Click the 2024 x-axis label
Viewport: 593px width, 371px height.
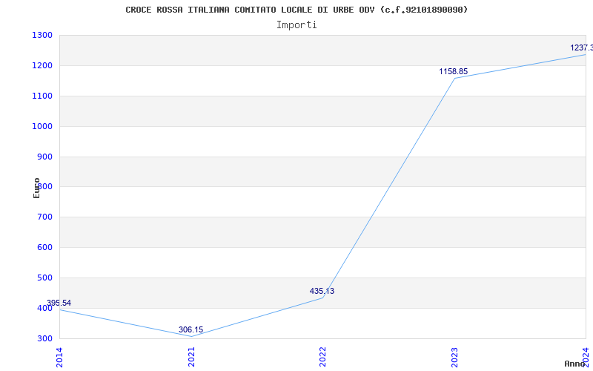(586, 358)
